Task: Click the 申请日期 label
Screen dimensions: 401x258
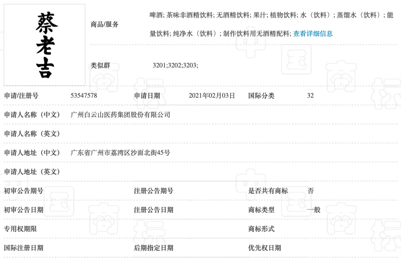Action: click(147, 96)
